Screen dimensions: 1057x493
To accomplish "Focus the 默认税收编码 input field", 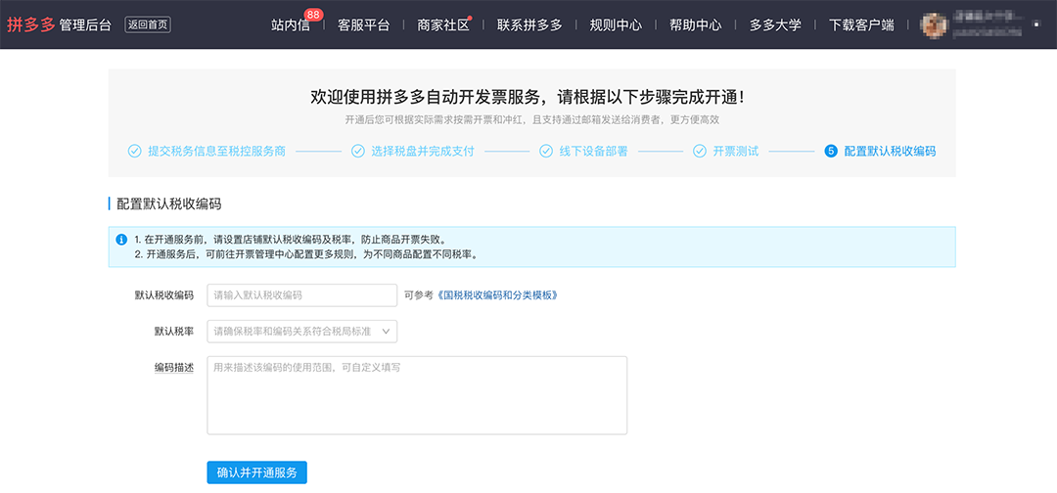I will pos(302,295).
